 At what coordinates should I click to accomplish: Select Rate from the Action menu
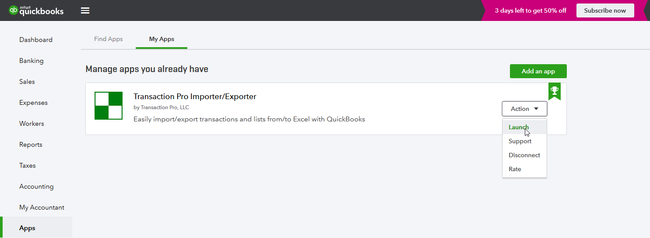[524, 169]
